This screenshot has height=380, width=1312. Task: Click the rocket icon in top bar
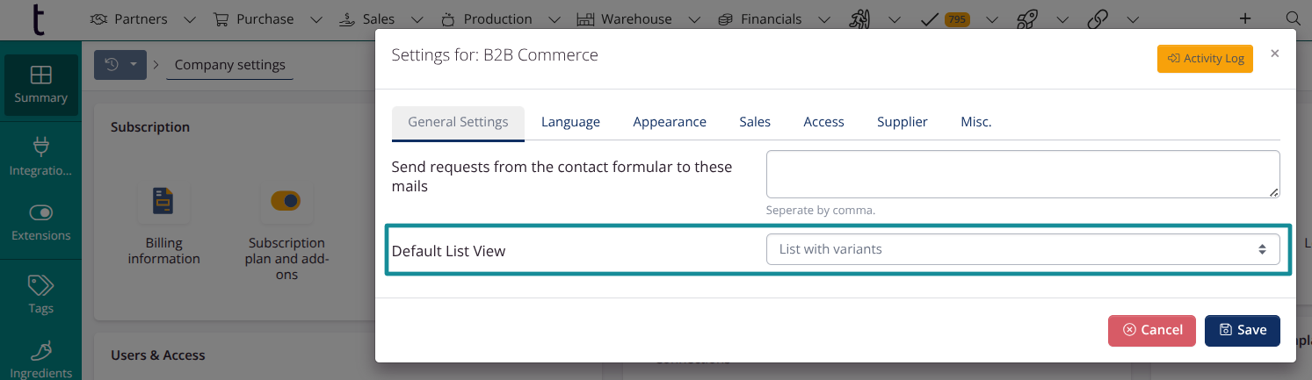pos(1026,18)
